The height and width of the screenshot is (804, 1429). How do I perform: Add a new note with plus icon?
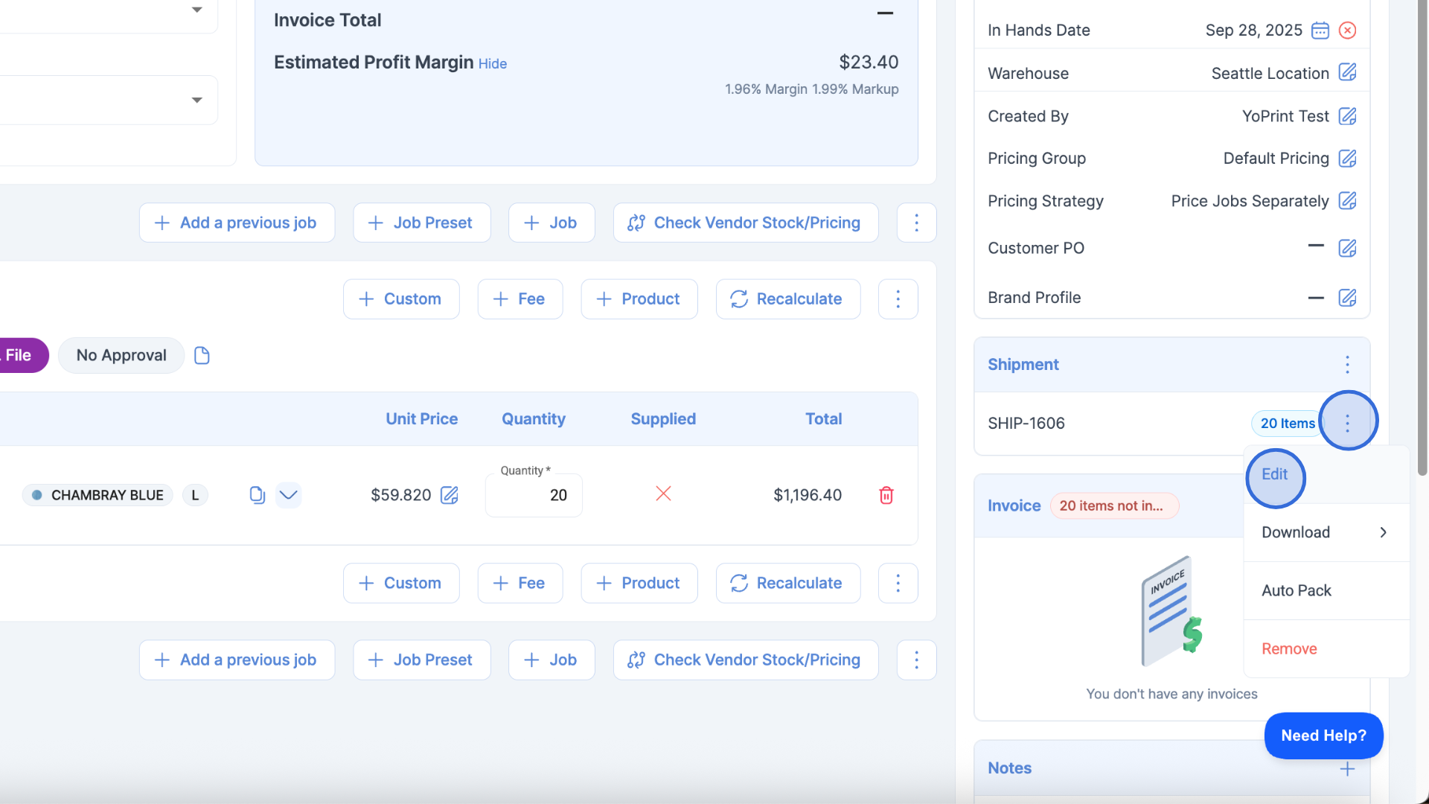coord(1347,768)
